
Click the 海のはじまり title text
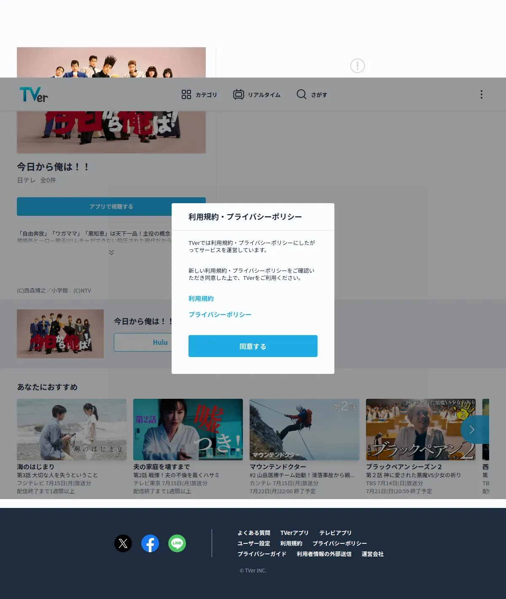point(36,467)
